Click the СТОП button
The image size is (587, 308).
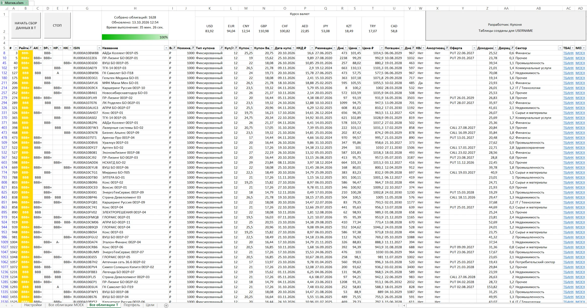57,25
